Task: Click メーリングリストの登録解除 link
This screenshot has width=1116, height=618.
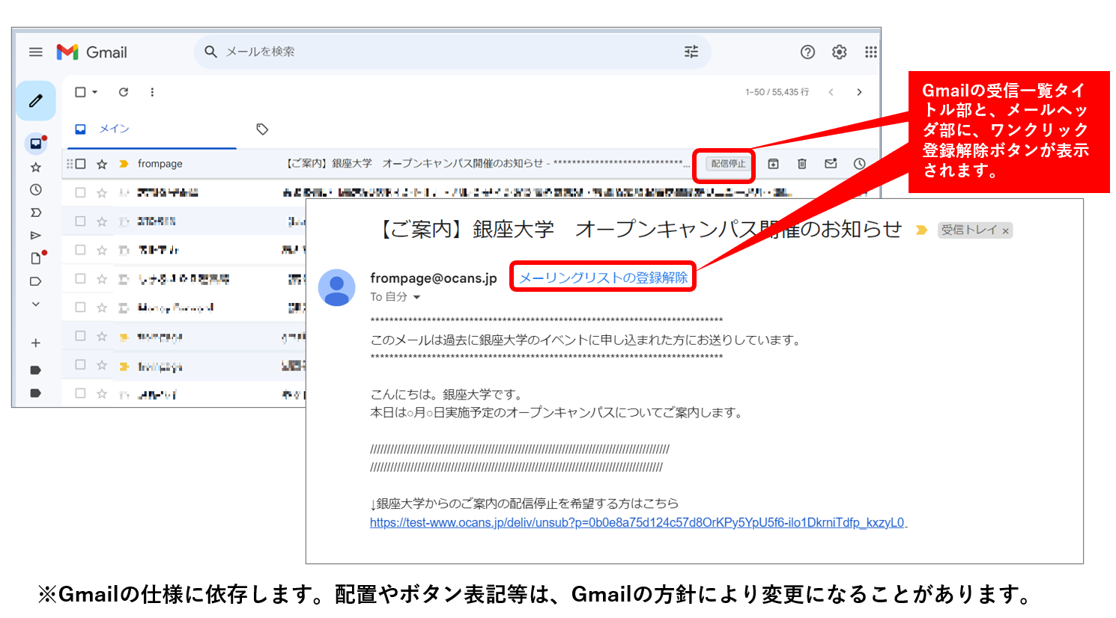Action: (604, 278)
